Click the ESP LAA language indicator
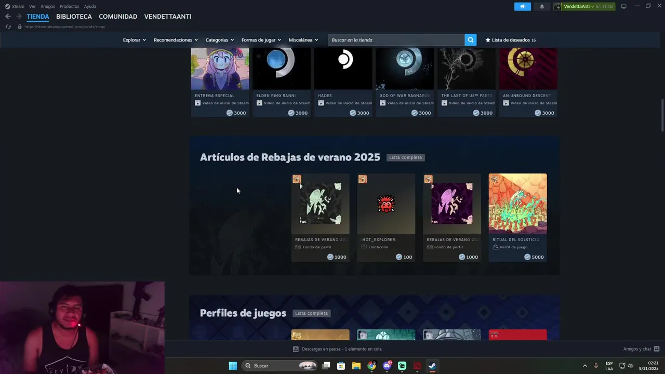The image size is (665, 374). click(609, 366)
